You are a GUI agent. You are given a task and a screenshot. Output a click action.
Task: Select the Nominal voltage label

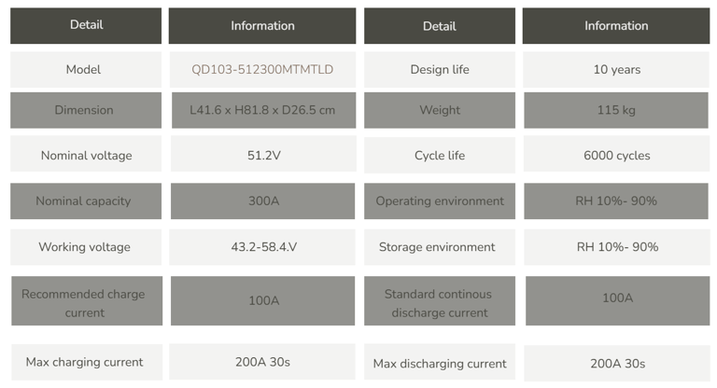(x=87, y=156)
